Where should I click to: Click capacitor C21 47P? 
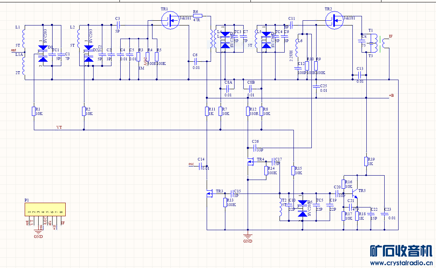pyautogui.click(x=350, y=207)
